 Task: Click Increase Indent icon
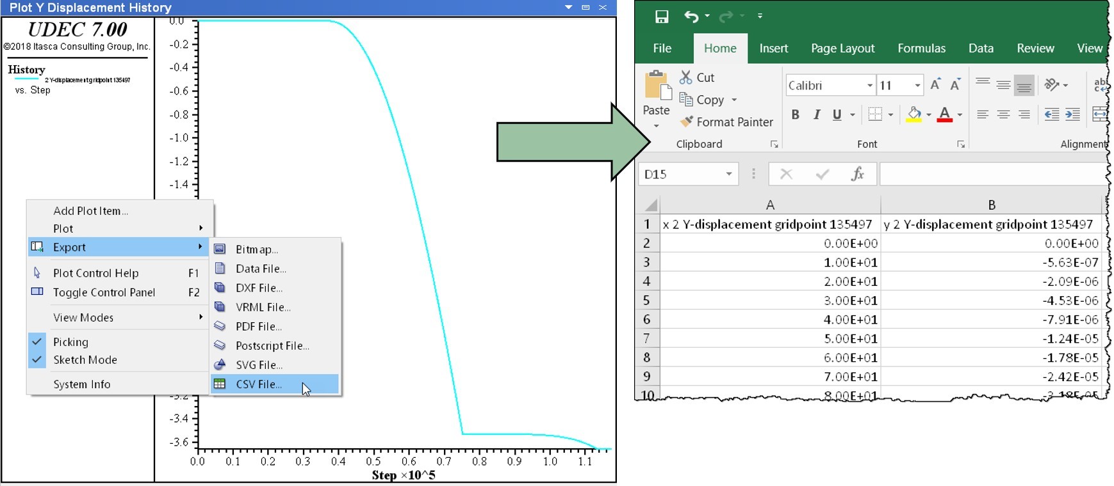click(1072, 114)
